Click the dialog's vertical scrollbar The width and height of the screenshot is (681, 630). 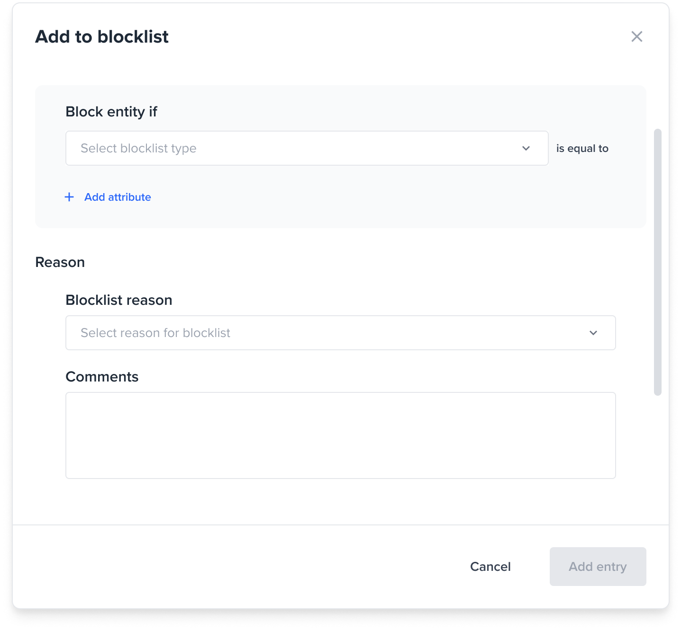(657, 262)
